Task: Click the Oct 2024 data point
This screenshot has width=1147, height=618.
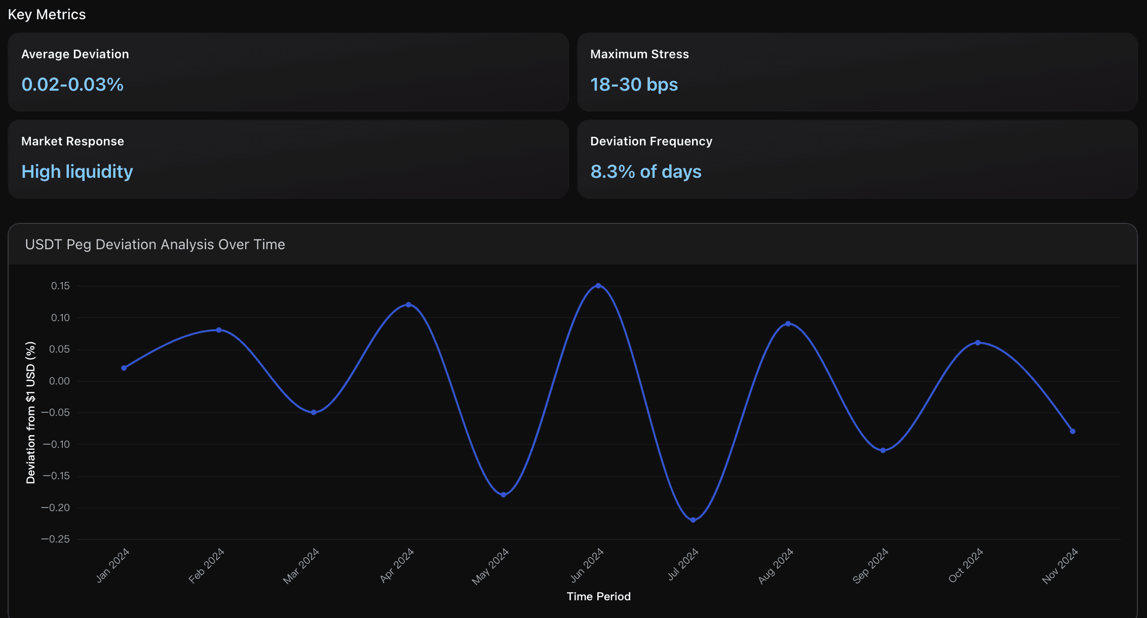Action: click(978, 343)
